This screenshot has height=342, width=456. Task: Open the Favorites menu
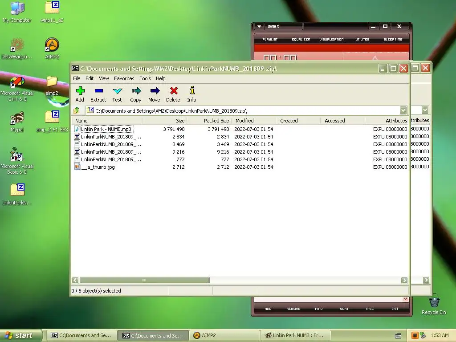pos(124,78)
